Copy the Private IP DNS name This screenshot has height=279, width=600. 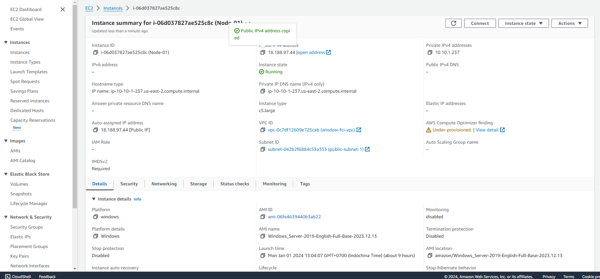(x=263, y=91)
